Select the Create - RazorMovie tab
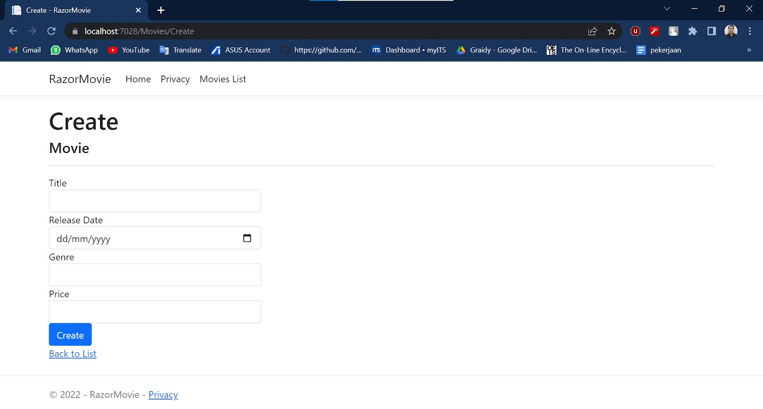Image resolution: width=763 pixels, height=409 pixels. click(x=76, y=10)
